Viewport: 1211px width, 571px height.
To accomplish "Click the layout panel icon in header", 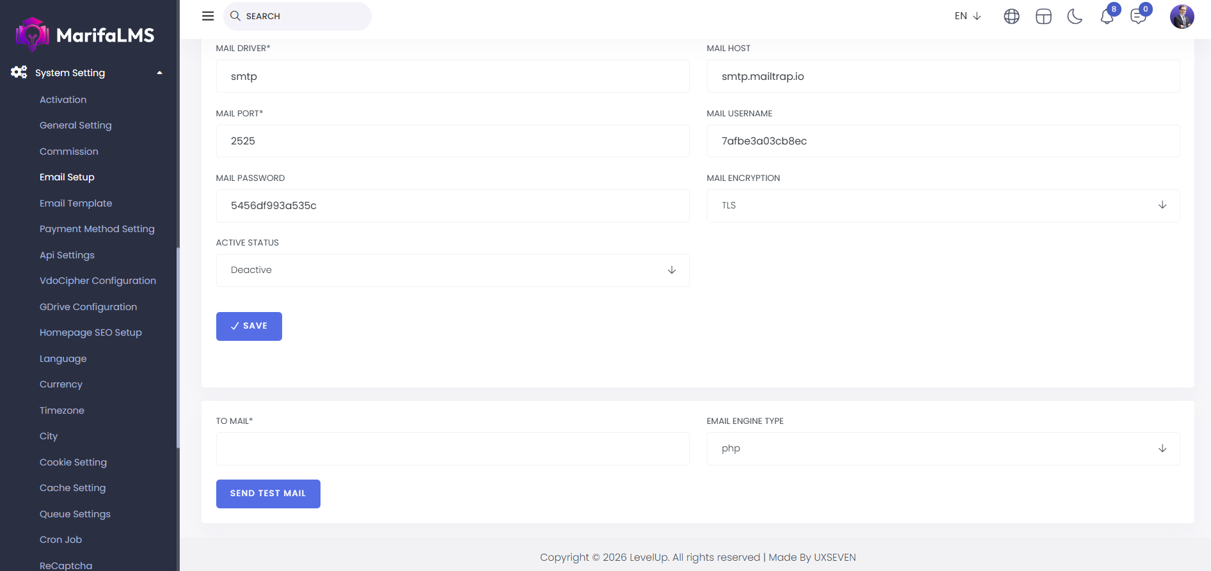I will (1043, 17).
